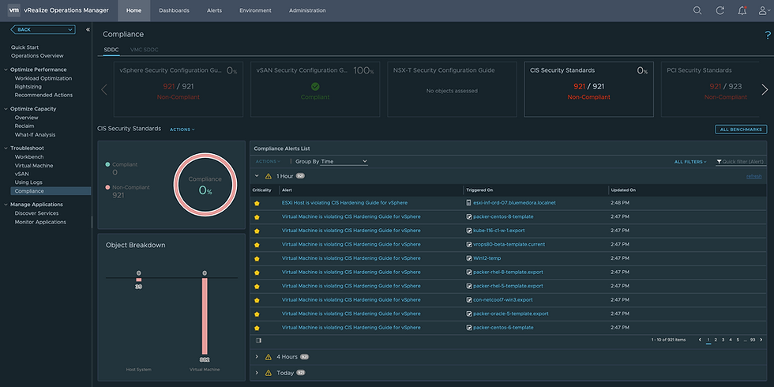The image size is (774, 387).
Task: Go to previous alerts page arrow
Action: [700, 340]
